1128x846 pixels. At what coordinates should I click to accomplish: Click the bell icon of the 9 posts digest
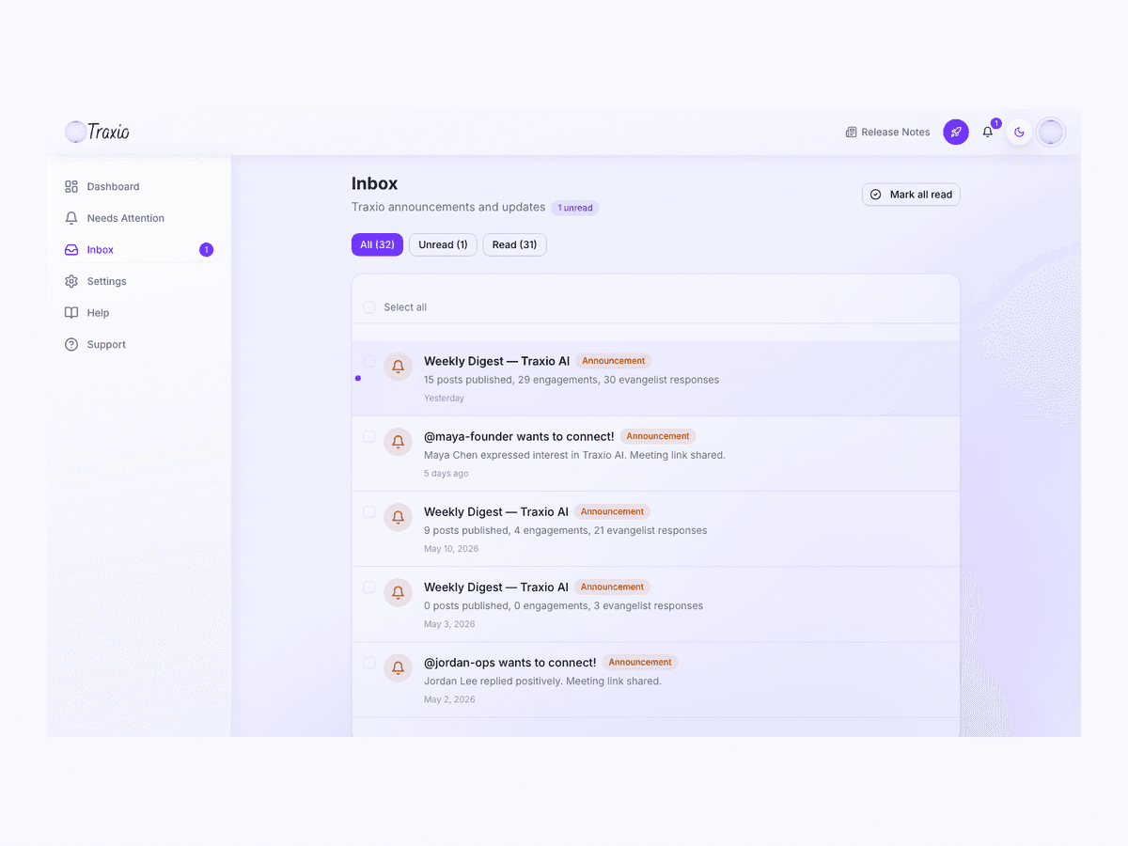tap(399, 517)
